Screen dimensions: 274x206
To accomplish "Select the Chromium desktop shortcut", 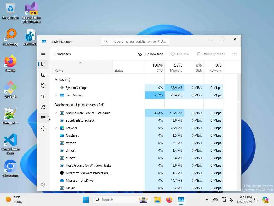I will (10, 168).
